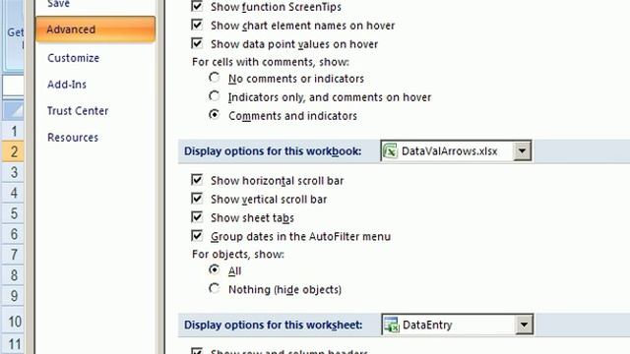Select row 1 header in the worksheet
630x354 pixels.
tap(13, 131)
